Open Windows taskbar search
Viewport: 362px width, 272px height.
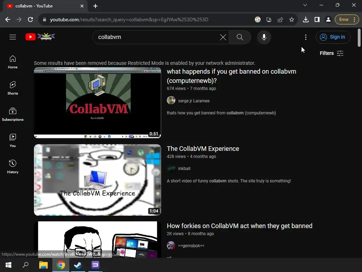(x=25, y=265)
